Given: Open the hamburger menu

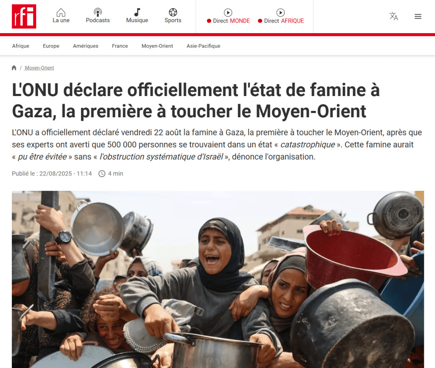Looking at the screenshot, I should pos(418,17).
